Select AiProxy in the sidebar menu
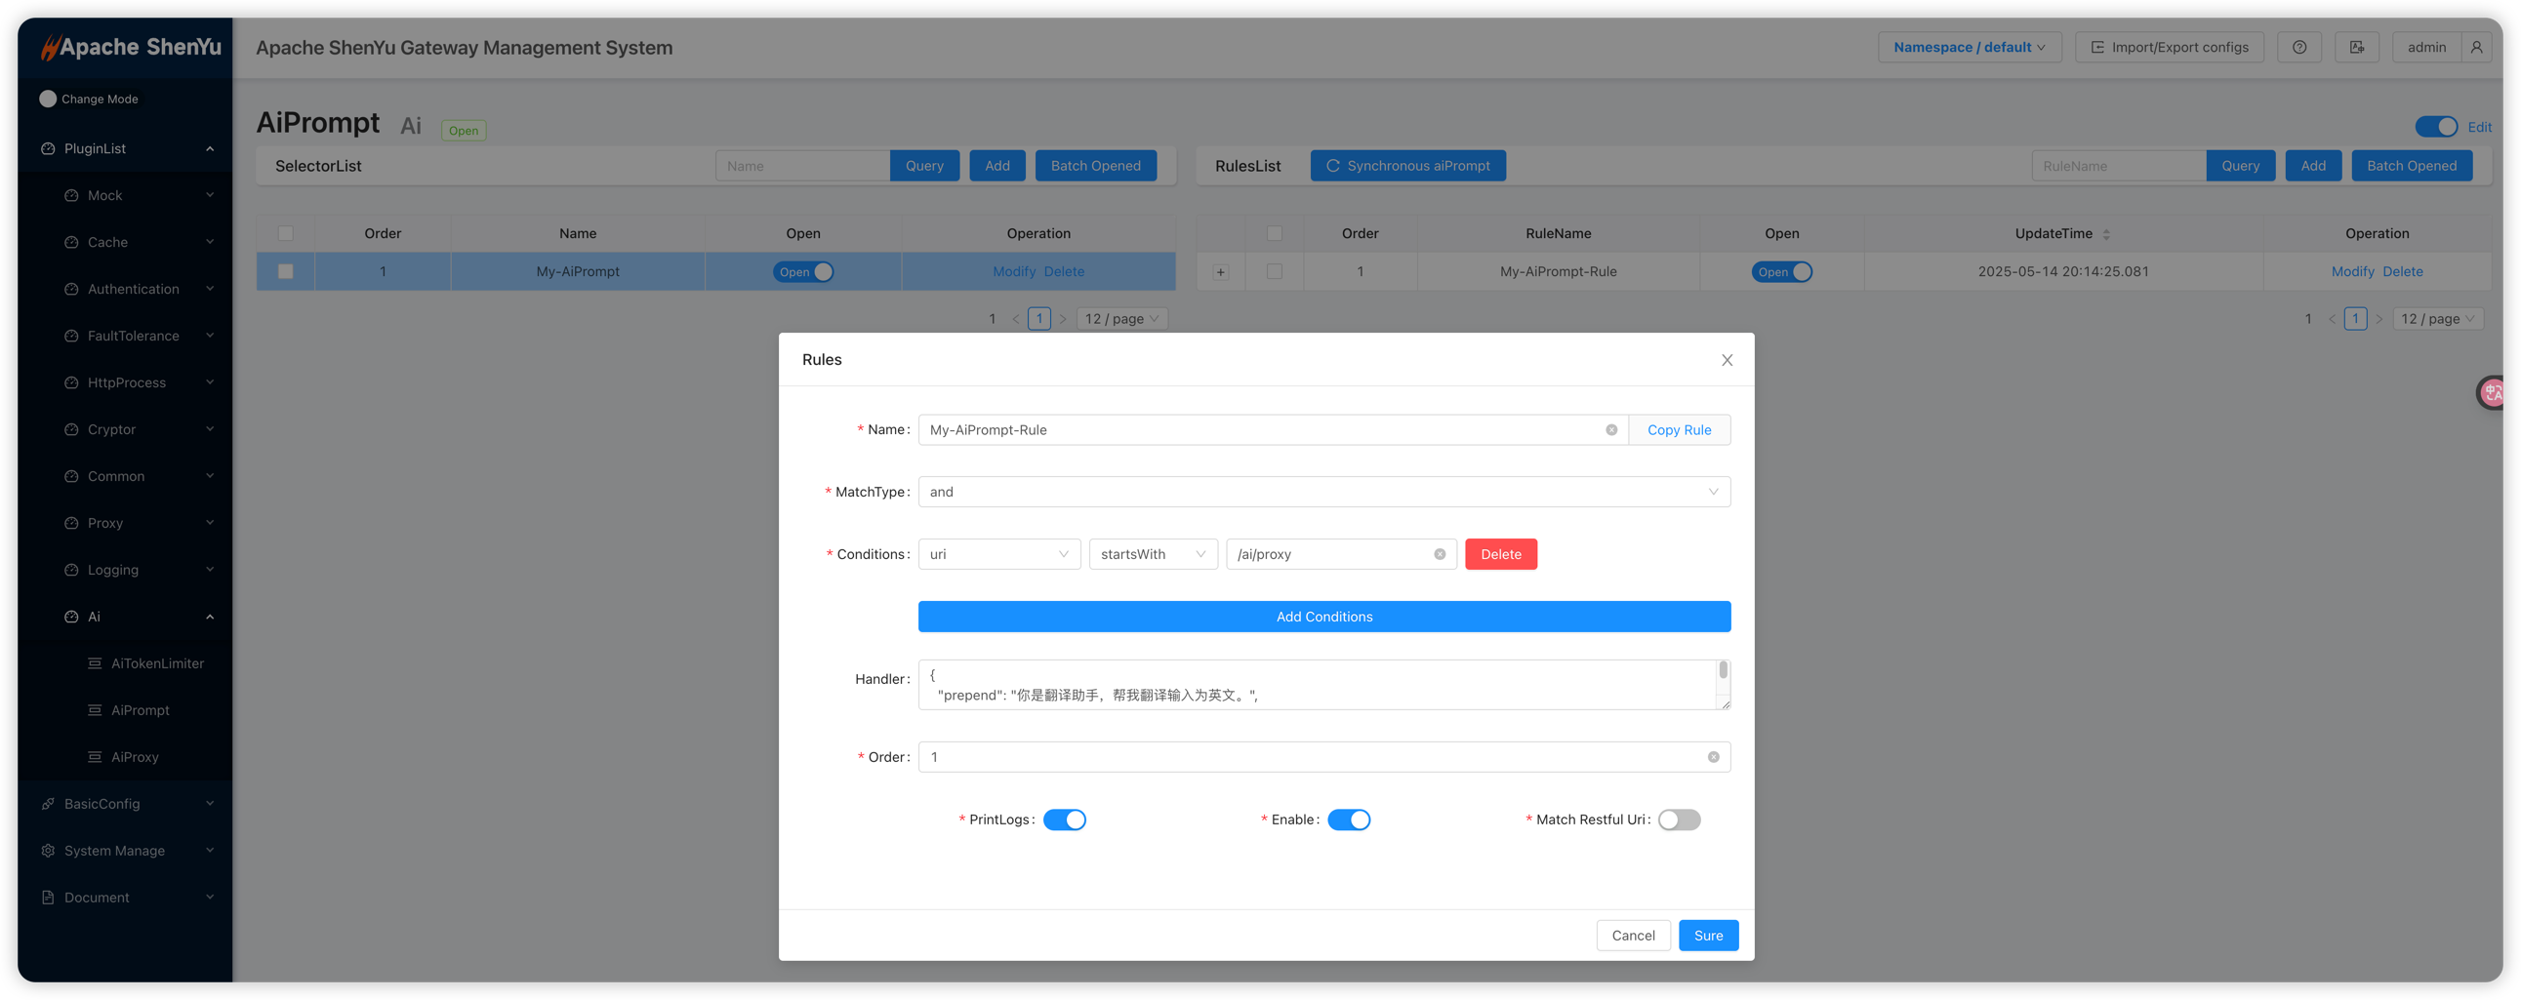Screen dimensions: 2521x1000 [x=134, y=756]
